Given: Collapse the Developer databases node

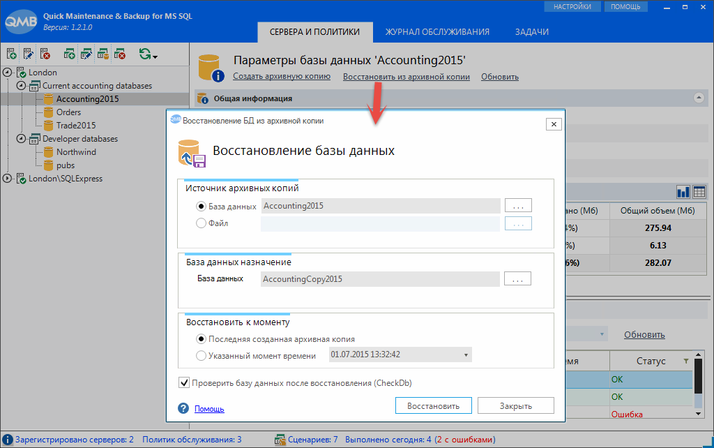Looking at the screenshot, I should 21,139.
